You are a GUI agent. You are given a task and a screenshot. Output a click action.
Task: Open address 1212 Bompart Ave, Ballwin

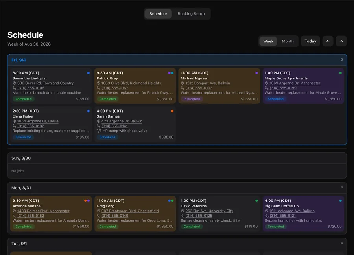(x=208, y=83)
